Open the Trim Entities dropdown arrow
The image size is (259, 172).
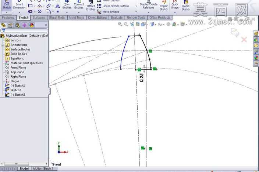tap(67, 12)
